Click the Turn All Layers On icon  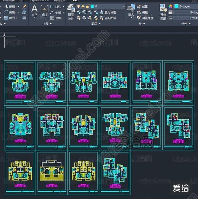(x=79, y=18)
